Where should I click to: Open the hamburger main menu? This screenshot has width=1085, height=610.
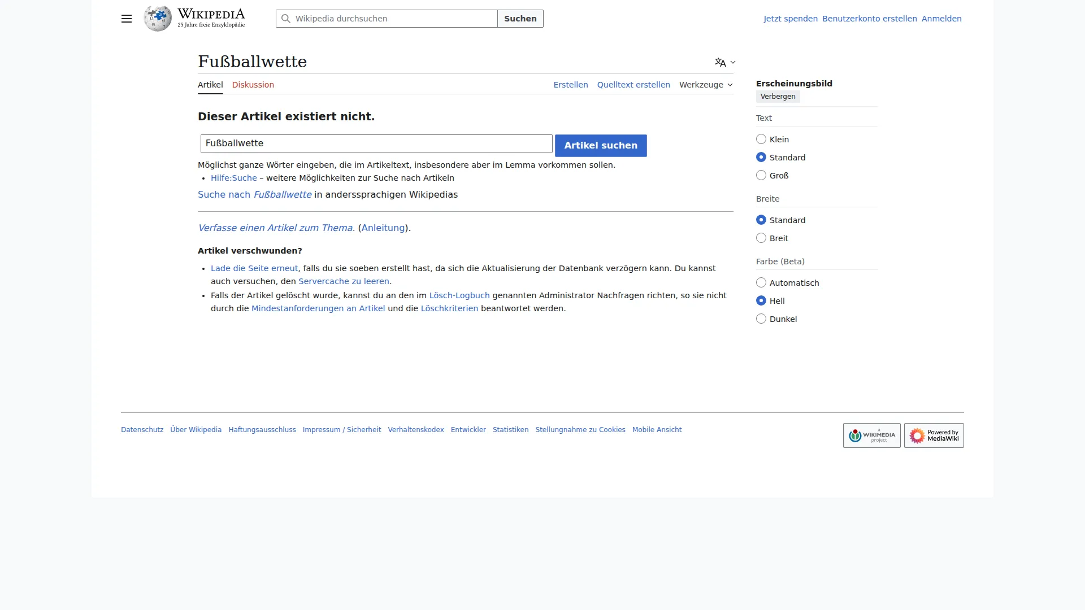coord(127,19)
